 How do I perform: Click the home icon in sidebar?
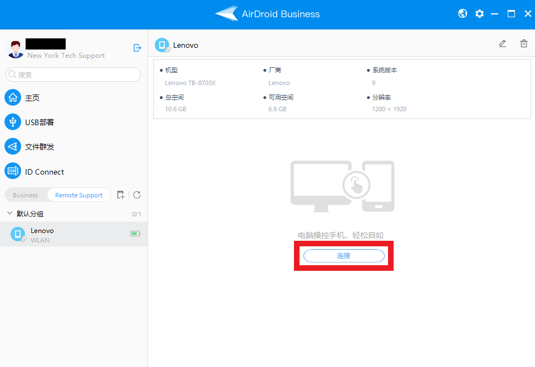(x=13, y=97)
